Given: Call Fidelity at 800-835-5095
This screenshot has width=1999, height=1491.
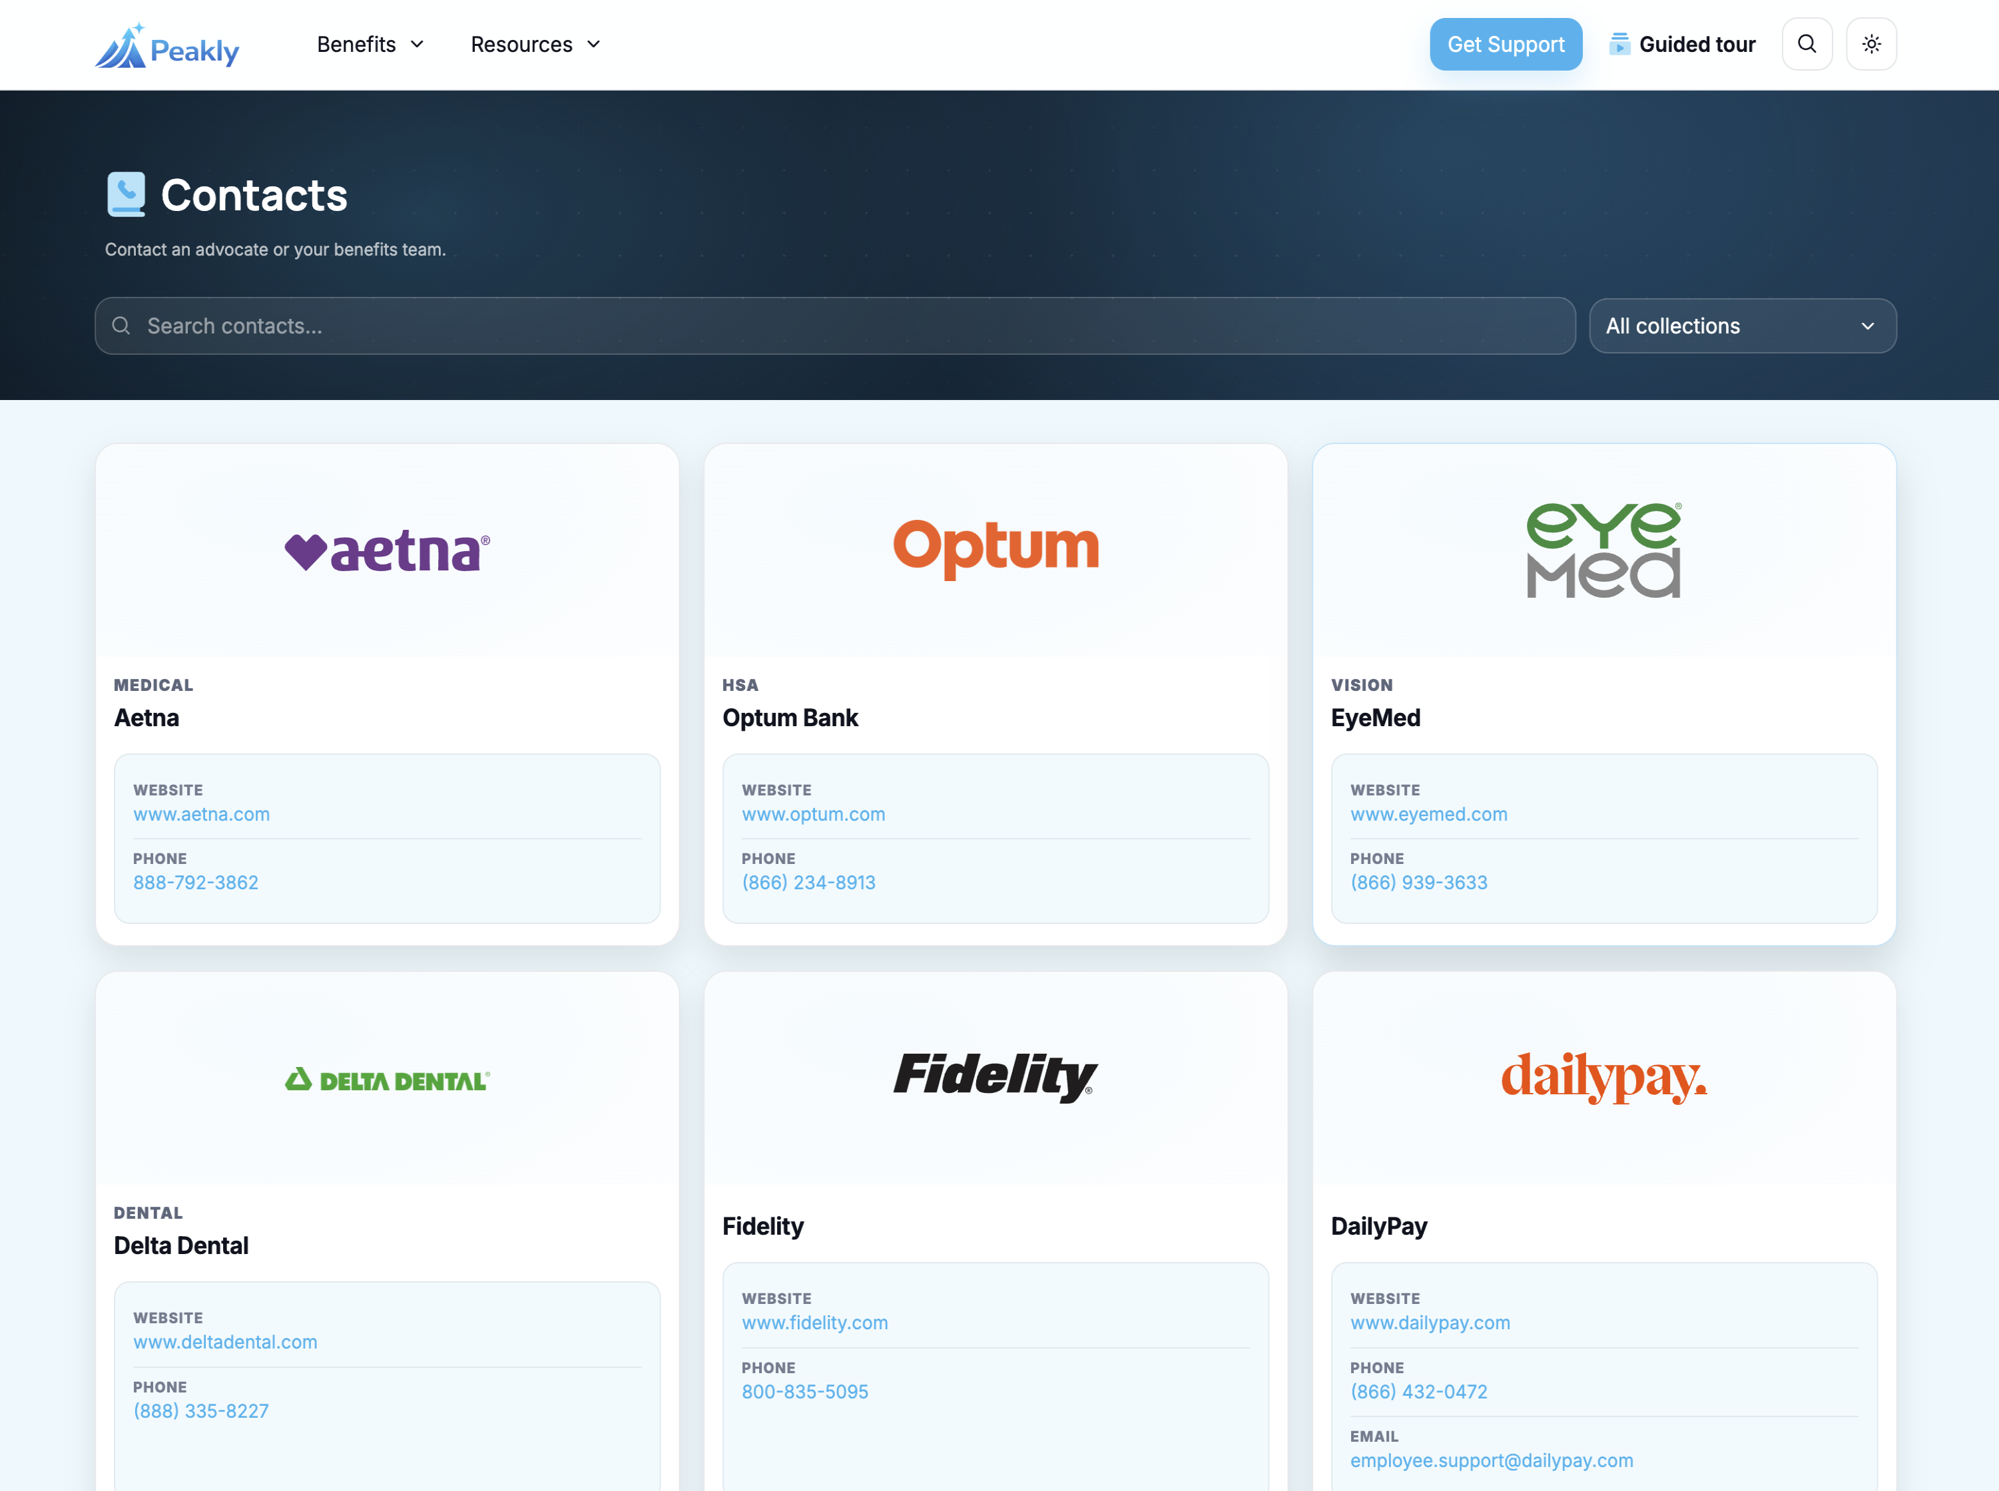Looking at the screenshot, I should pos(805,1392).
